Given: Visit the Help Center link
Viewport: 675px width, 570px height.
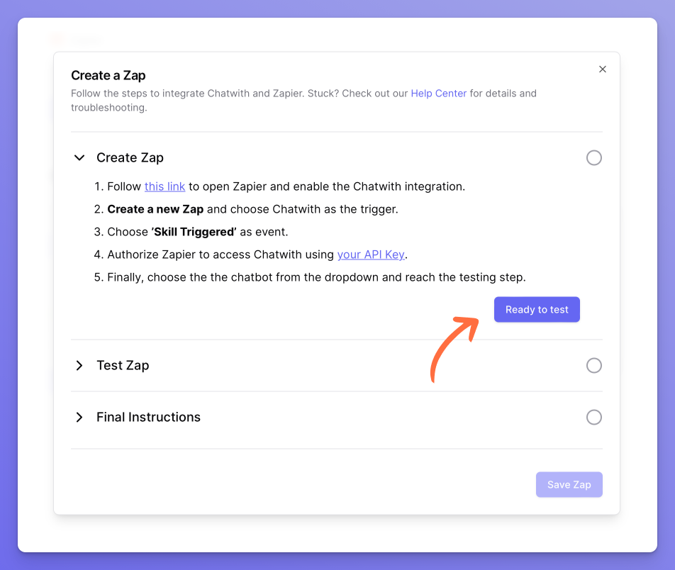Looking at the screenshot, I should point(438,94).
